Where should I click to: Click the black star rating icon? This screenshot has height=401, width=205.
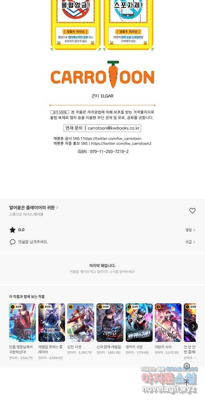tap(12, 230)
